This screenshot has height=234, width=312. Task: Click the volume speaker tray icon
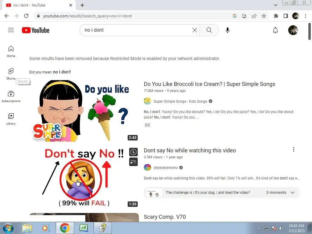pos(281,228)
